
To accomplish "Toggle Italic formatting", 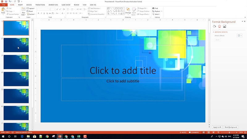I will pos(42,13).
